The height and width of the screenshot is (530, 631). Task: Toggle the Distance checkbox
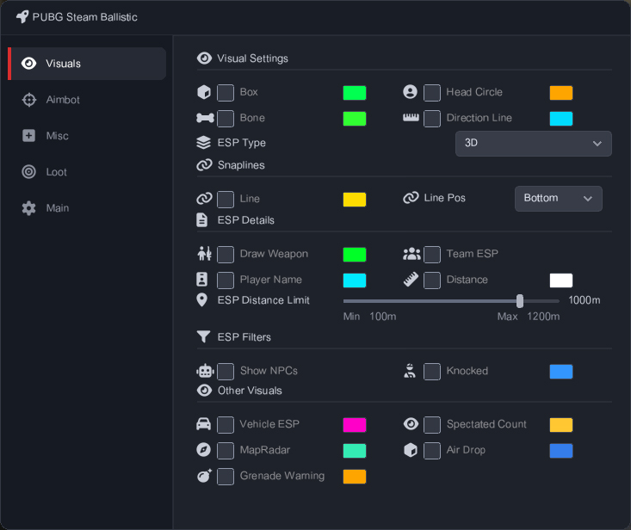(432, 280)
